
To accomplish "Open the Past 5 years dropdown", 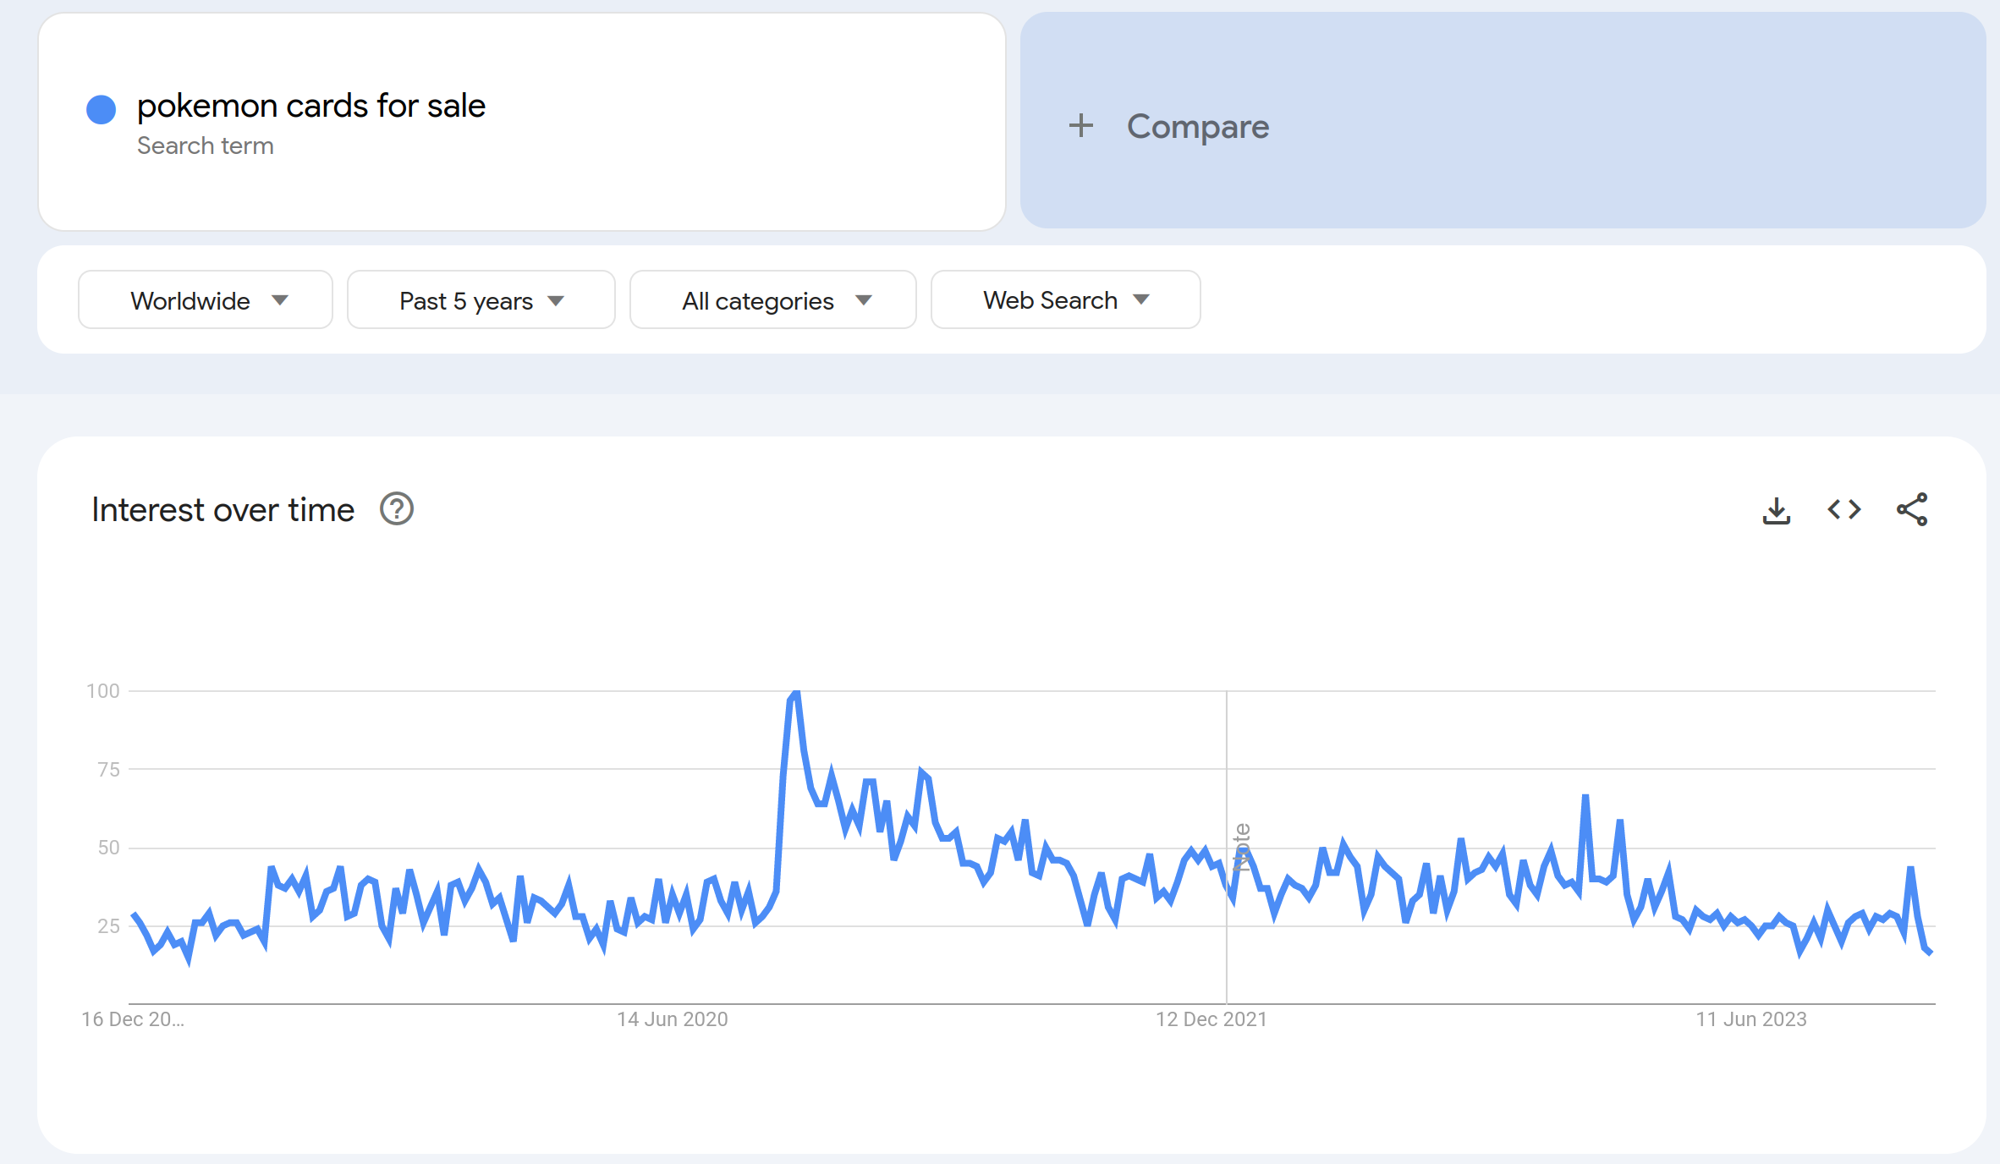I will [x=481, y=300].
